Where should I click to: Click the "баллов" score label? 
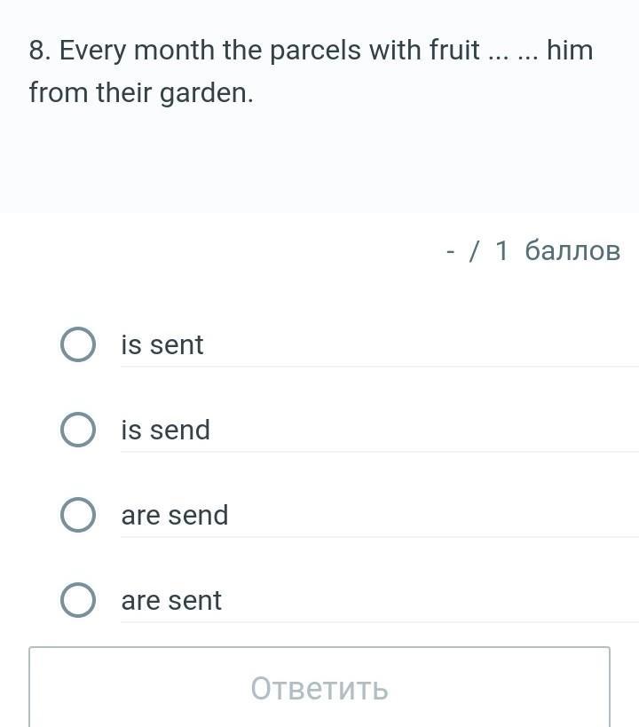[572, 250]
